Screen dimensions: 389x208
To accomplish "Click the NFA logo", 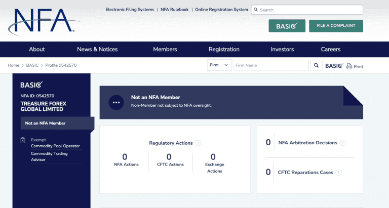I will [x=44, y=22].
